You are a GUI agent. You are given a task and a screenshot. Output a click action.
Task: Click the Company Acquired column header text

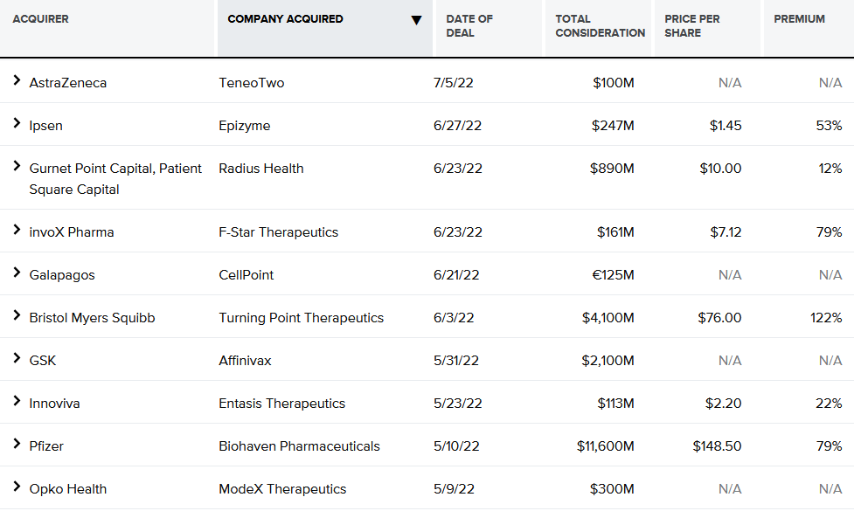[285, 19]
